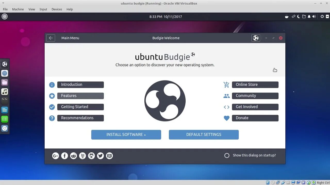Open the VirtualBox Input menu
This screenshot has width=330, height=185.
pyautogui.click(x=43, y=9)
